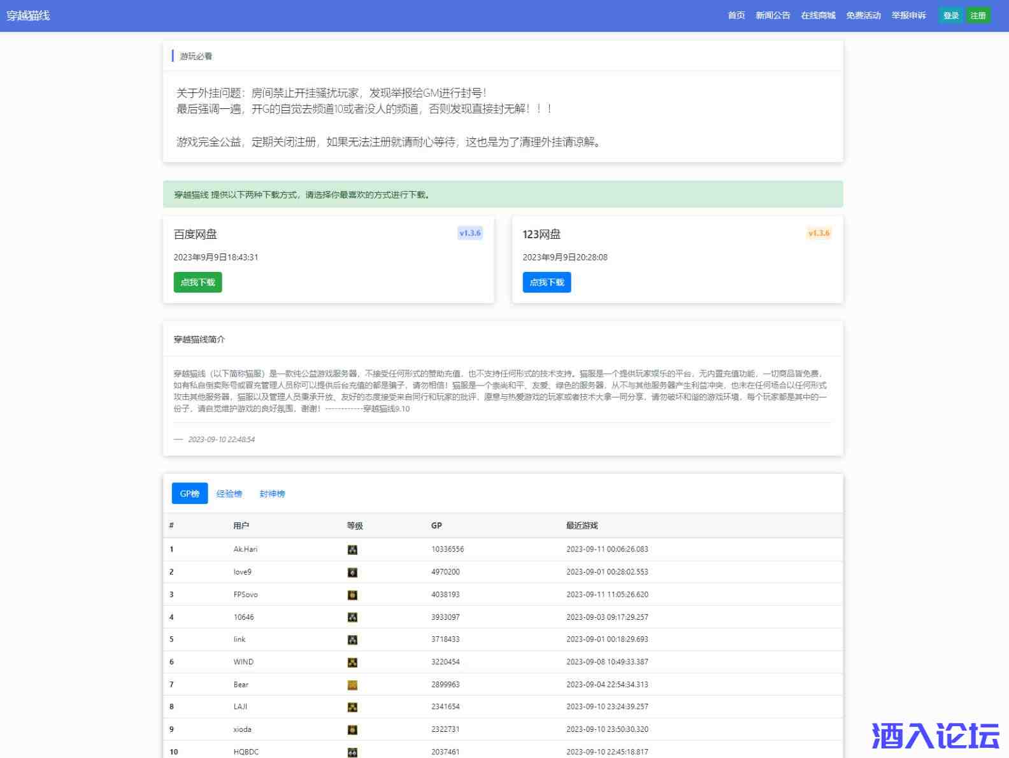Click the rank icon beside love9
The image size is (1009, 758).
[x=352, y=573]
